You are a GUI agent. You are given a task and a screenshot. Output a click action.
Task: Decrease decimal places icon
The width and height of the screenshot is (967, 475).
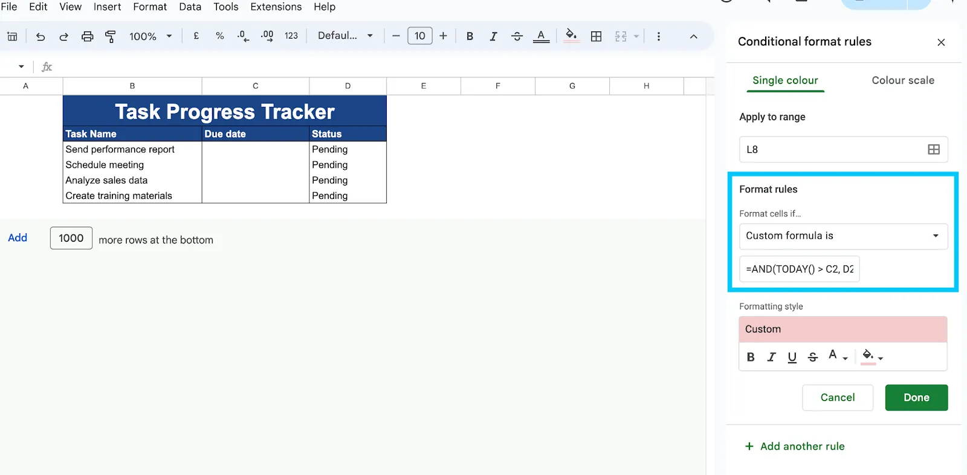pos(243,36)
